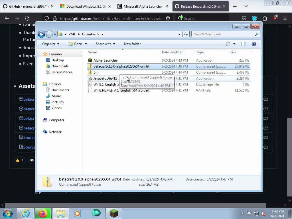Screen dimensions: 292x219
Task: Collapse the Assets section on GitHub
Action: pos(15,86)
